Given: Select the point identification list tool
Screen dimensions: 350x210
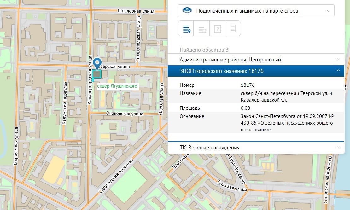Looking at the screenshot, I should pos(186,29).
